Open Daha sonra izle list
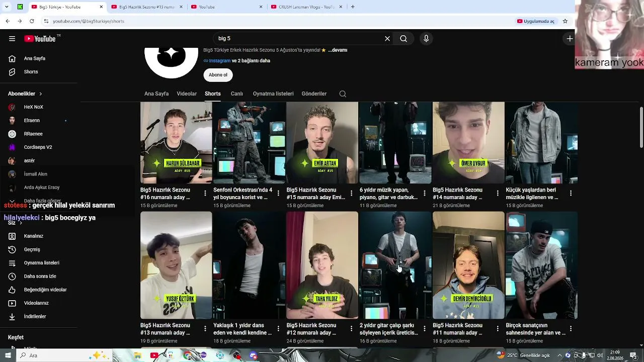The height and width of the screenshot is (362, 644). coord(40,277)
